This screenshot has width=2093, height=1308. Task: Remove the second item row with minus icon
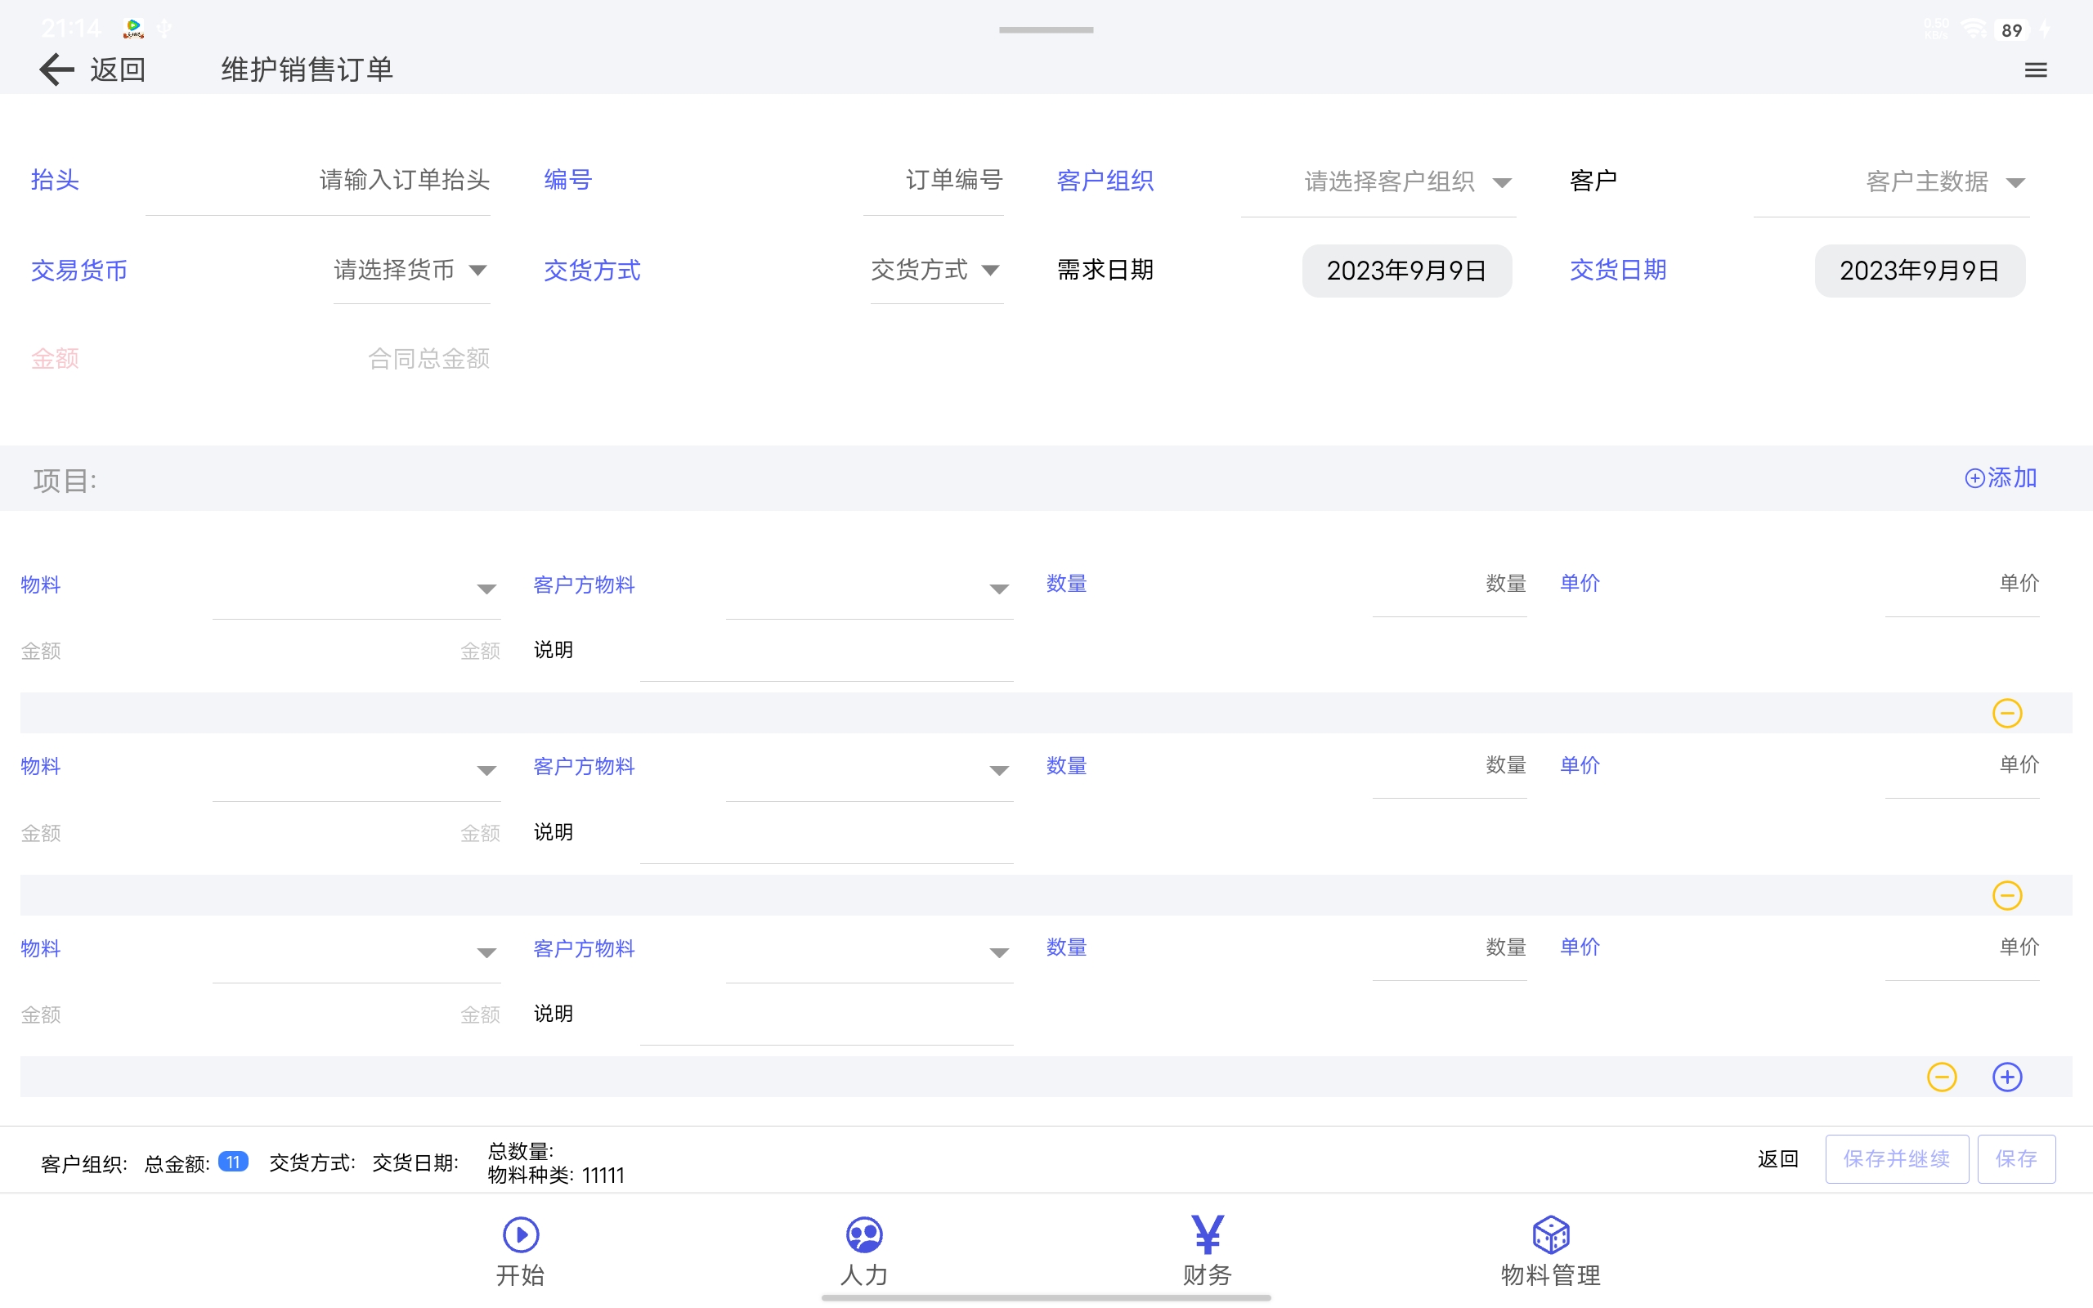click(x=2006, y=895)
